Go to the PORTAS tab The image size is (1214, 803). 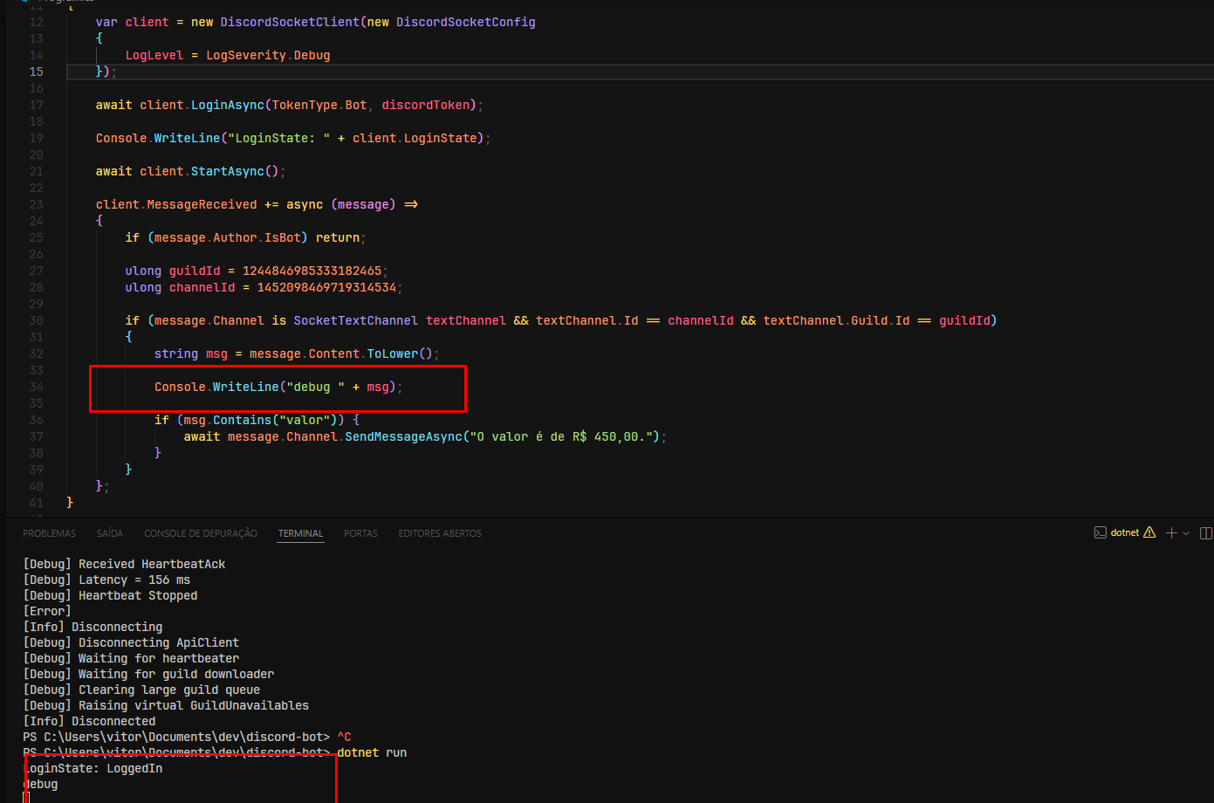coord(360,533)
